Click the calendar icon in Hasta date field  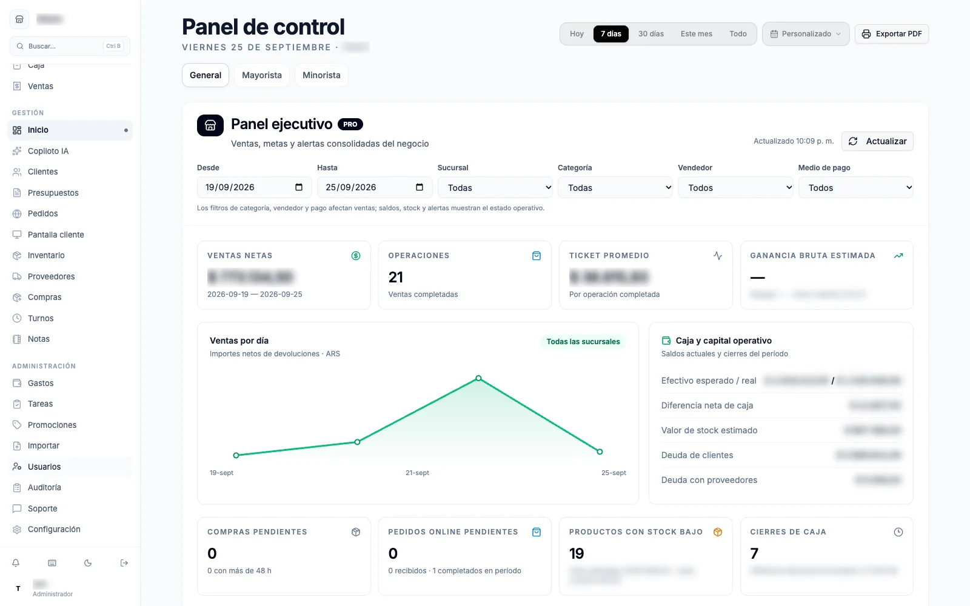tap(420, 187)
